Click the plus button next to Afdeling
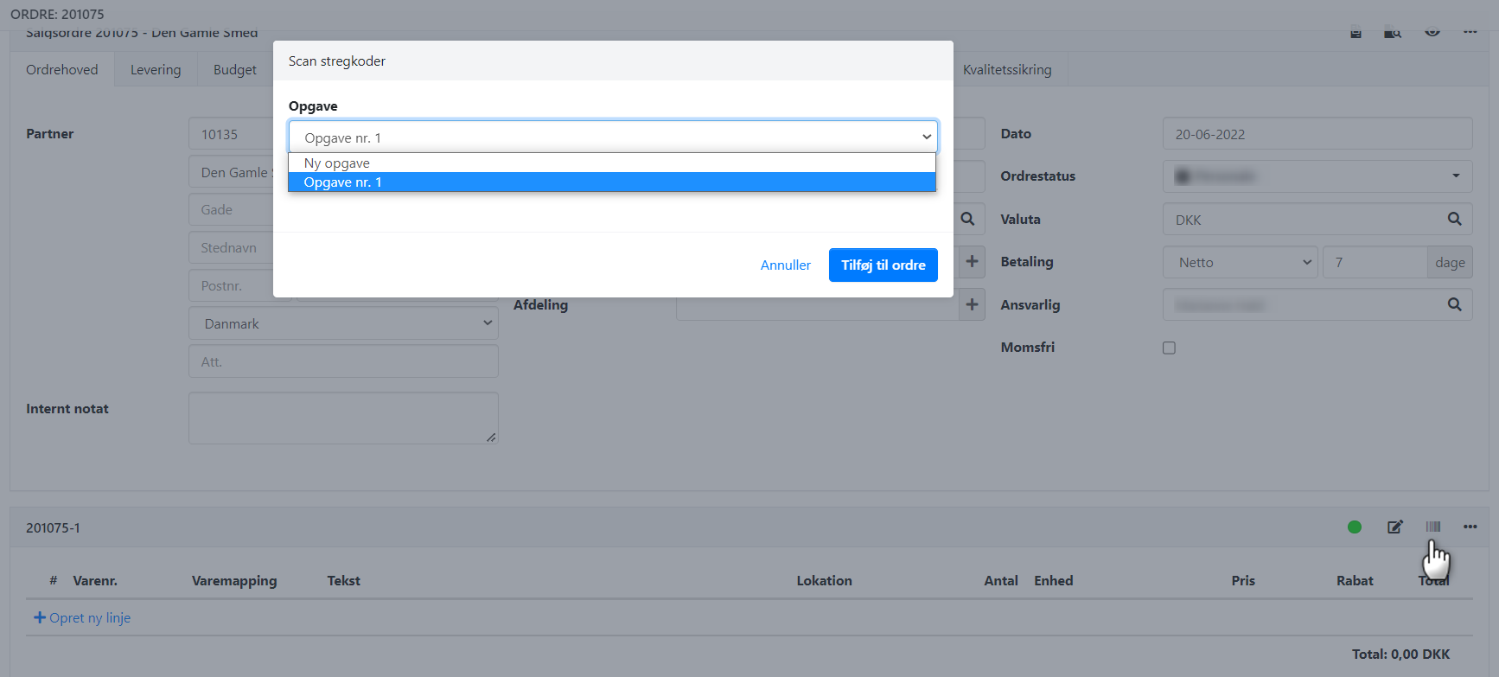This screenshot has width=1499, height=677. coord(972,305)
